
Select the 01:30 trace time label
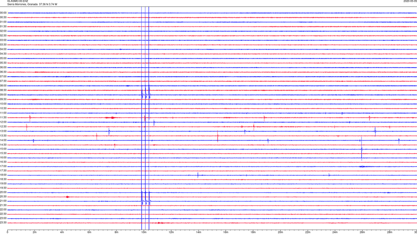point(3,26)
